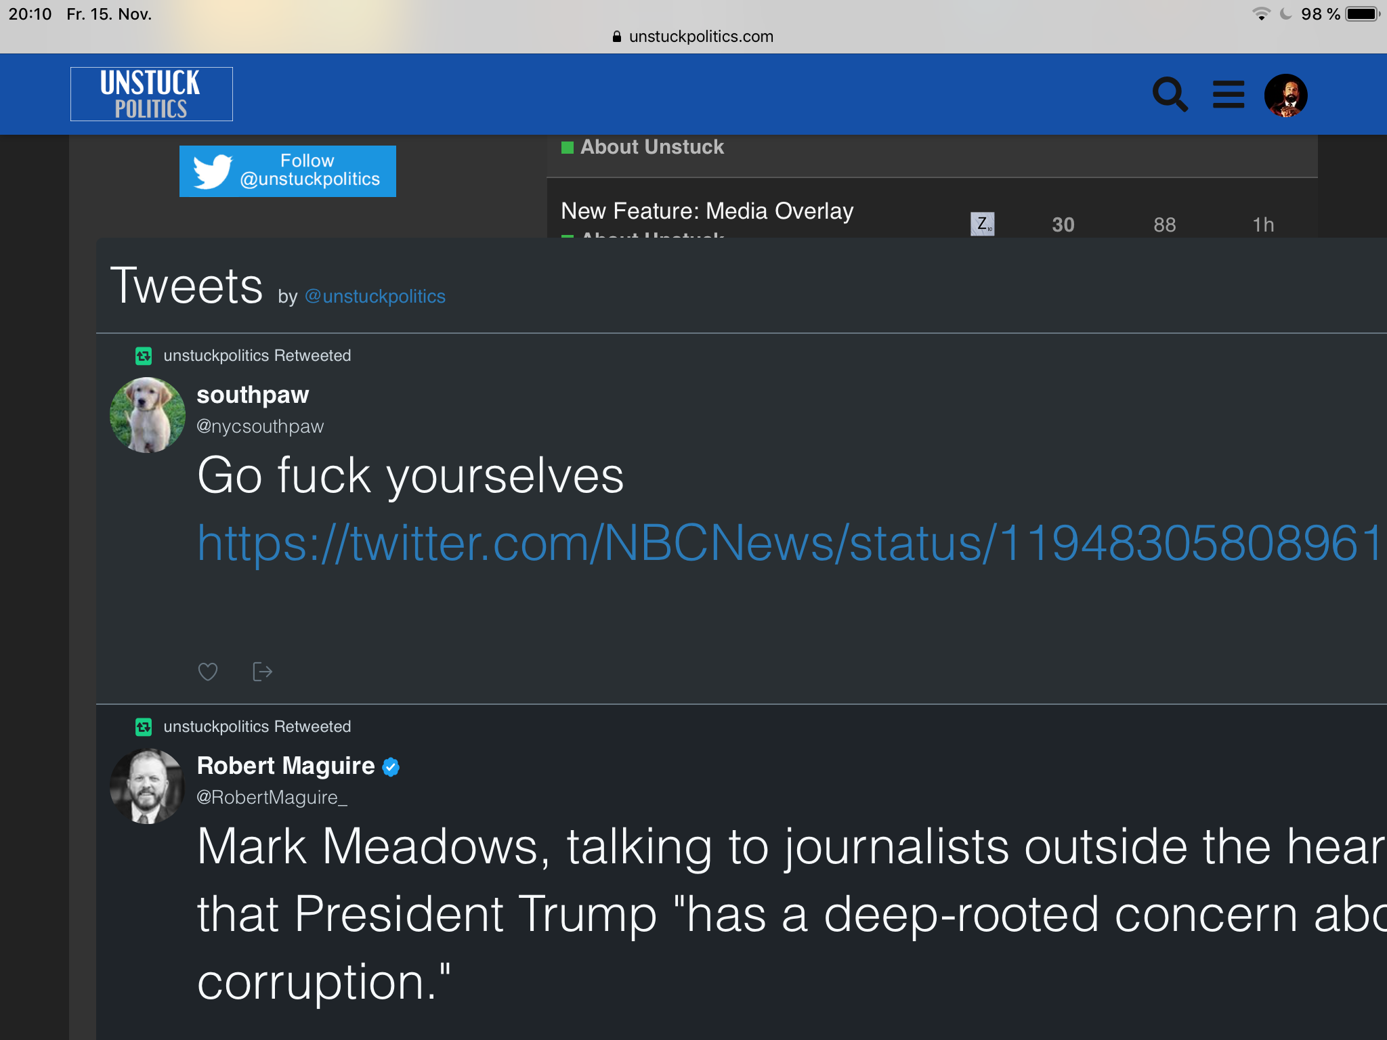
Task: Open southpaw's puppy profile picture
Action: click(x=148, y=415)
